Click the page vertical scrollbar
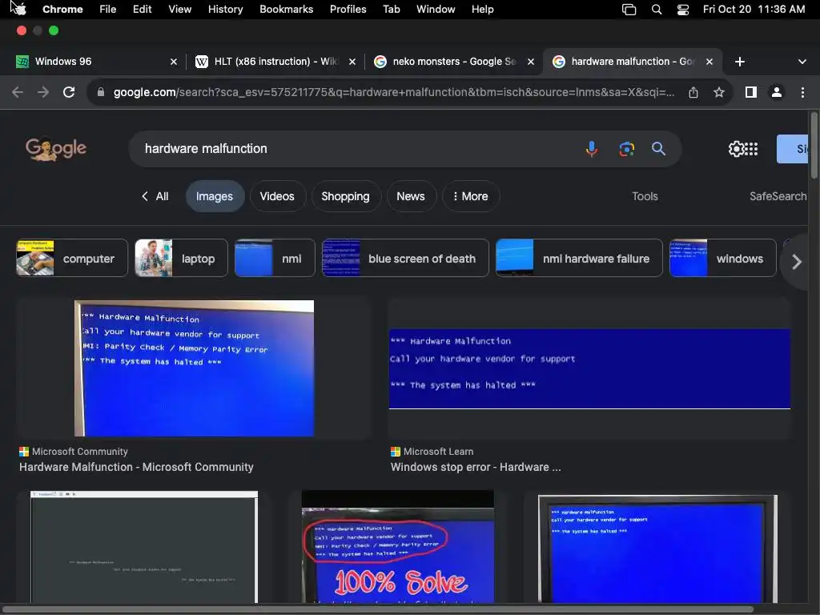Image resolution: width=820 pixels, height=615 pixels. click(x=814, y=147)
